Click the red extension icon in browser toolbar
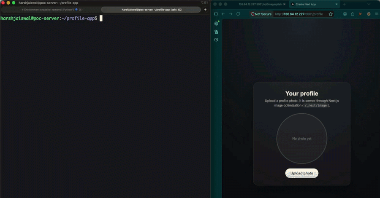 (361, 14)
